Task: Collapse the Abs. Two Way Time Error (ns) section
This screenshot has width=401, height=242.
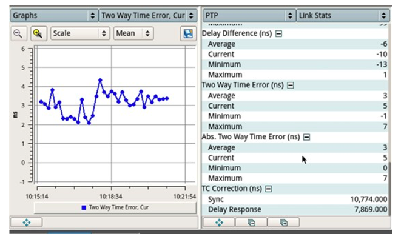Action: pyautogui.click(x=306, y=137)
